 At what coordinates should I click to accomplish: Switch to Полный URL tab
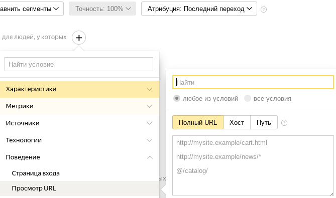coord(198,122)
